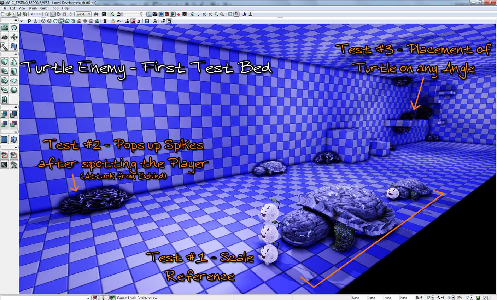Choose the Cylinder brush builder
This screenshot has width=497, height=300.
click(x=14, y=71)
